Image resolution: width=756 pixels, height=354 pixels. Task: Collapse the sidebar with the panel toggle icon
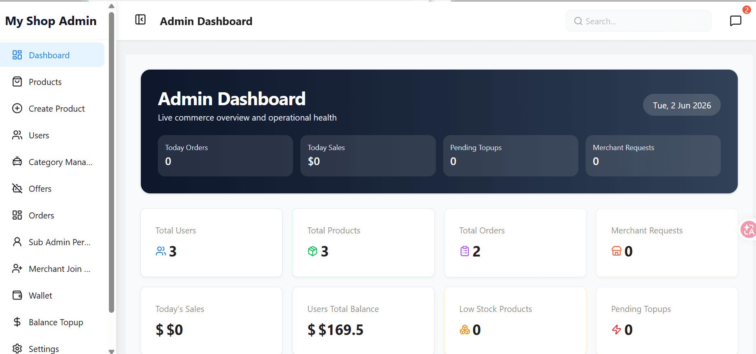point(140,19)
